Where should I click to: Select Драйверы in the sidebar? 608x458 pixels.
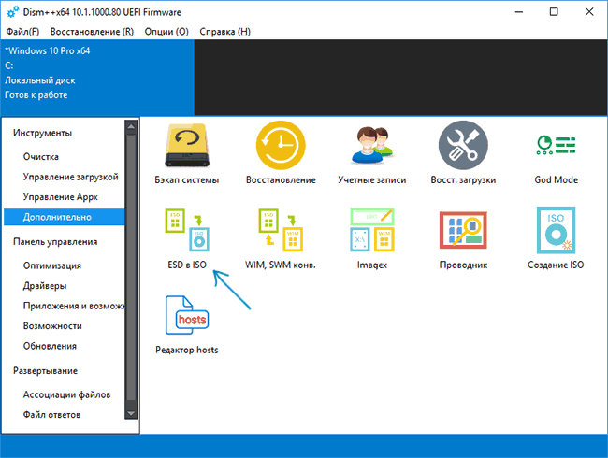pyautogui.click(x=45, y=286)
